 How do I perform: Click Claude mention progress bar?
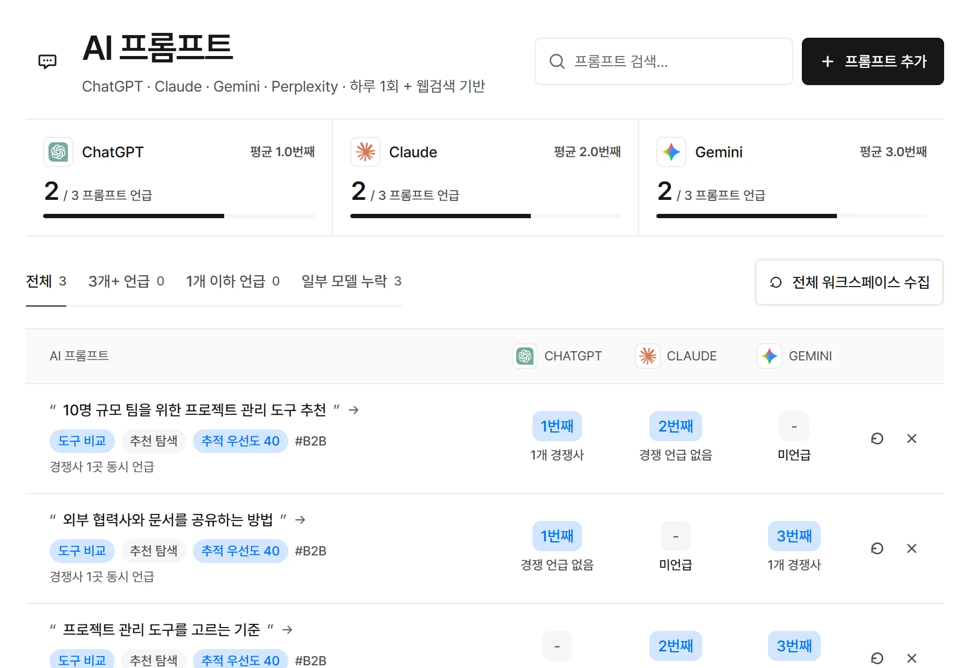(x=486, y=216)
